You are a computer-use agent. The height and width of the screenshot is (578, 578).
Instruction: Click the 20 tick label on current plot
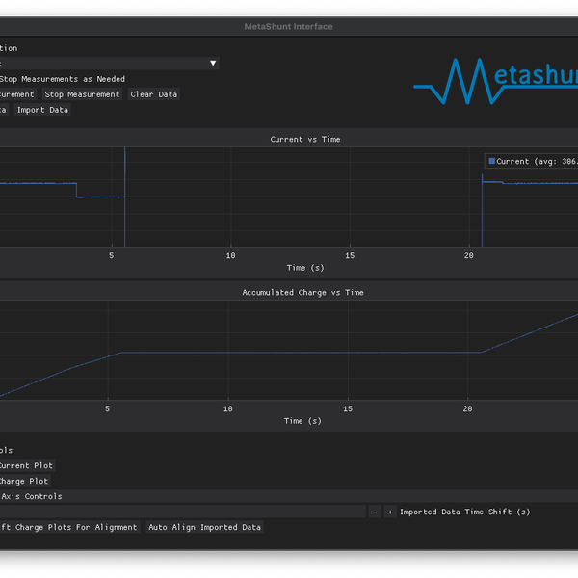click(468, 256)
